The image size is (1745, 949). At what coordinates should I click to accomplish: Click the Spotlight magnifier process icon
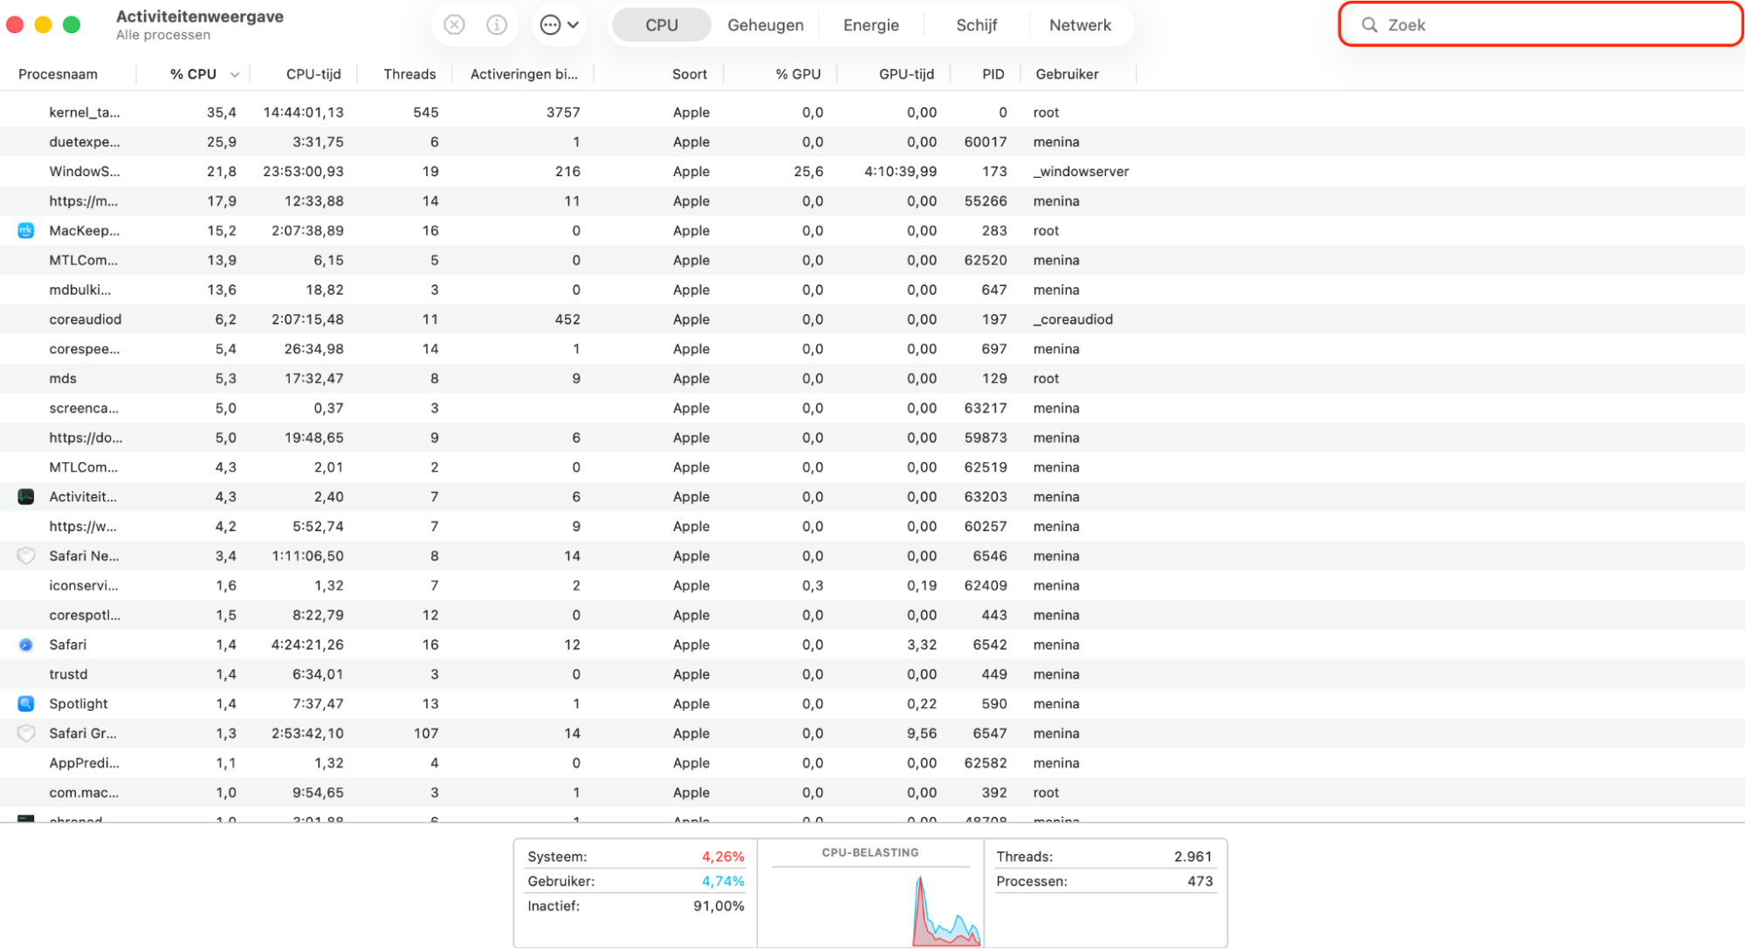(26, 703)
